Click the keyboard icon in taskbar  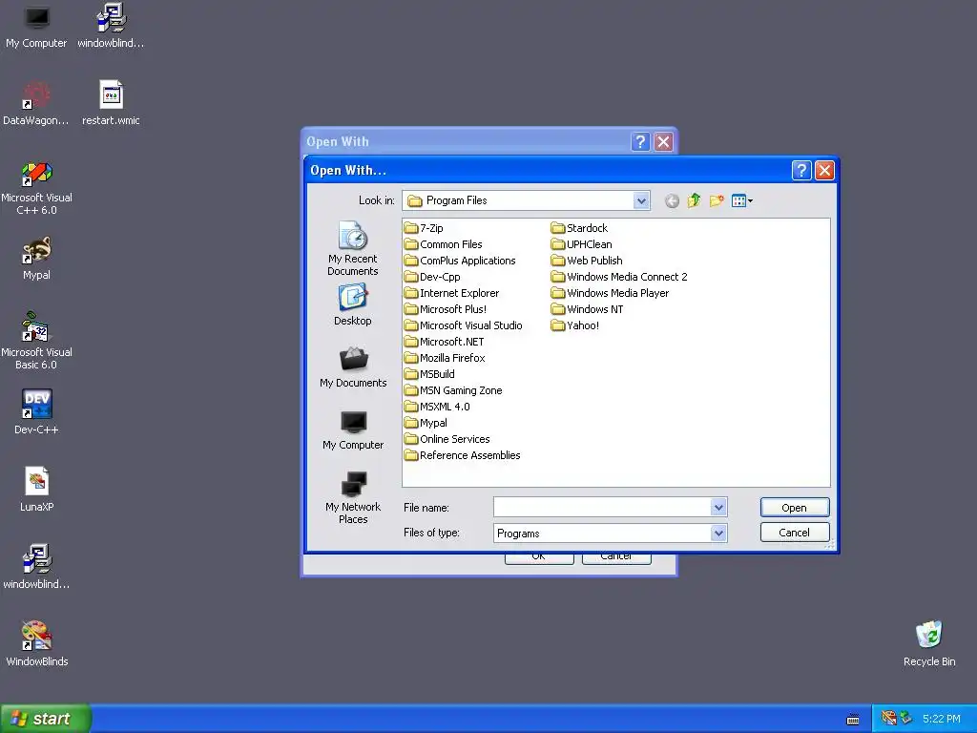pyautogui.click(x=853, y=720)
